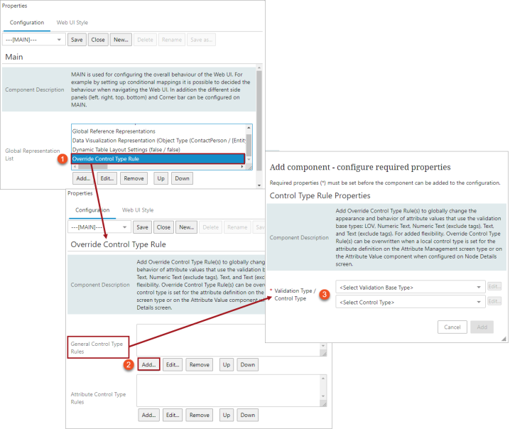The image size is (510, 429).
Task: Click Remove under Attribute Control Type Rules
Action: click(200, 415)
